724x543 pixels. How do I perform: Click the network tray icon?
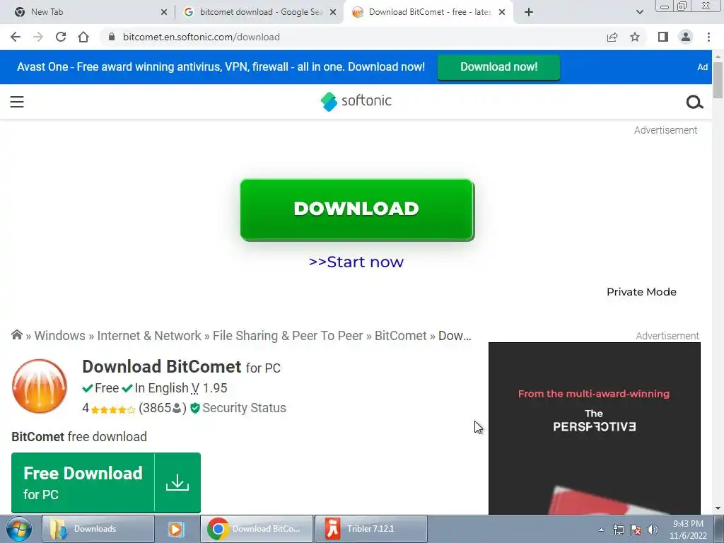tap(618, 530)
